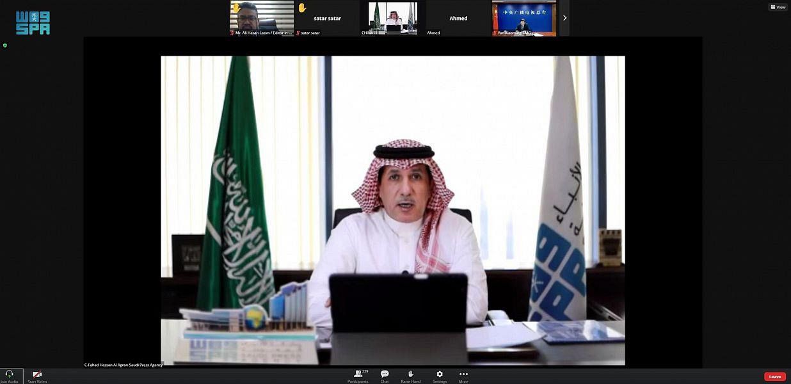The image size is (791, 384).
Task: Click the speaker name label Fahad Hassan
Action: 124,365
